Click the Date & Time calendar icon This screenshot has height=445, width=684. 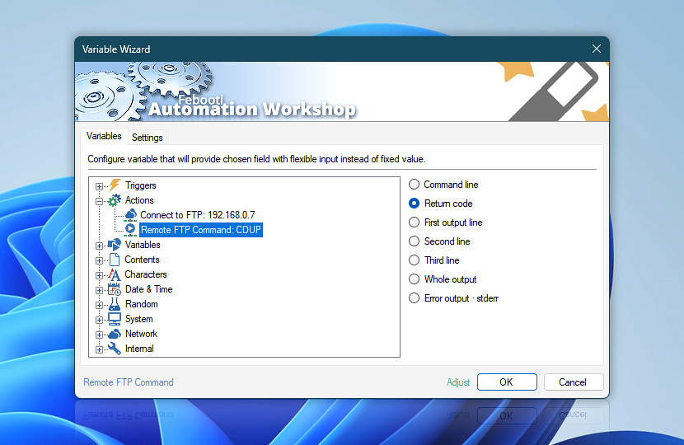pyautogui.click(x=115, y=289)
